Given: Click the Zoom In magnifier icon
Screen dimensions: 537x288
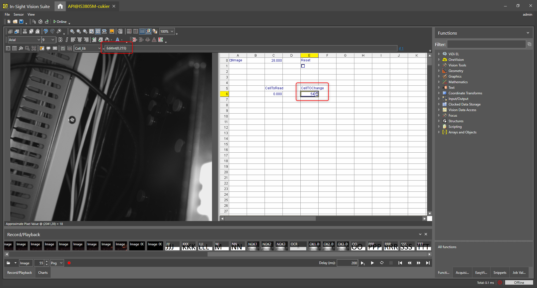Looking at the screenshot, I should [72, 31].
